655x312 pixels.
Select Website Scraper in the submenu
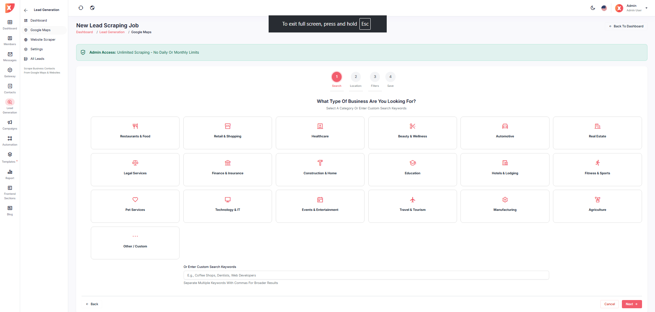43,40
